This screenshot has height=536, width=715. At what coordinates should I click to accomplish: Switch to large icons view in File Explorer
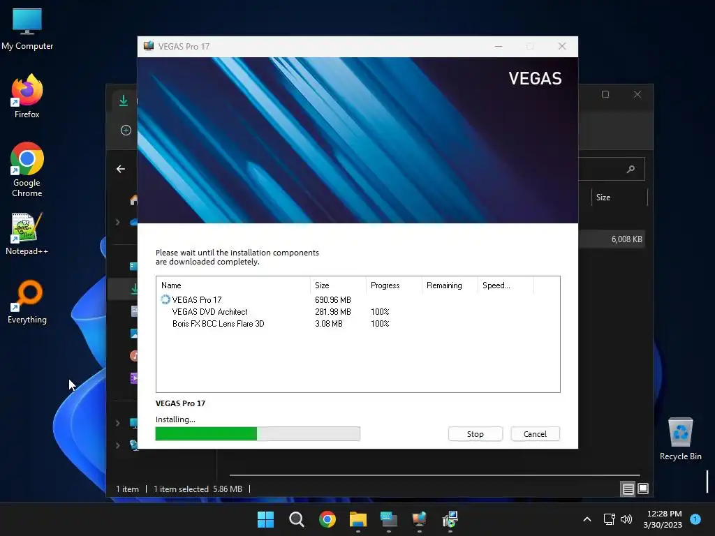tap(643, 489)
